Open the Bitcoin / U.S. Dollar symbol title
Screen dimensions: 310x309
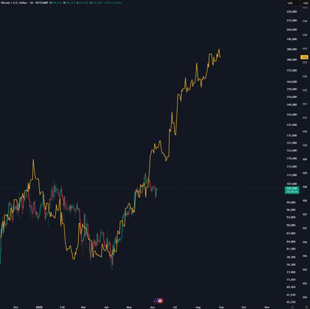[x=14, y=3]
